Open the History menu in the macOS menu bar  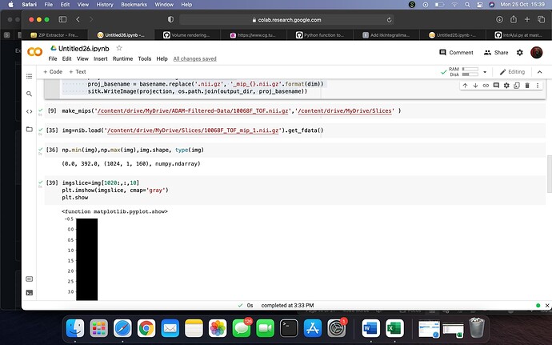105,5
